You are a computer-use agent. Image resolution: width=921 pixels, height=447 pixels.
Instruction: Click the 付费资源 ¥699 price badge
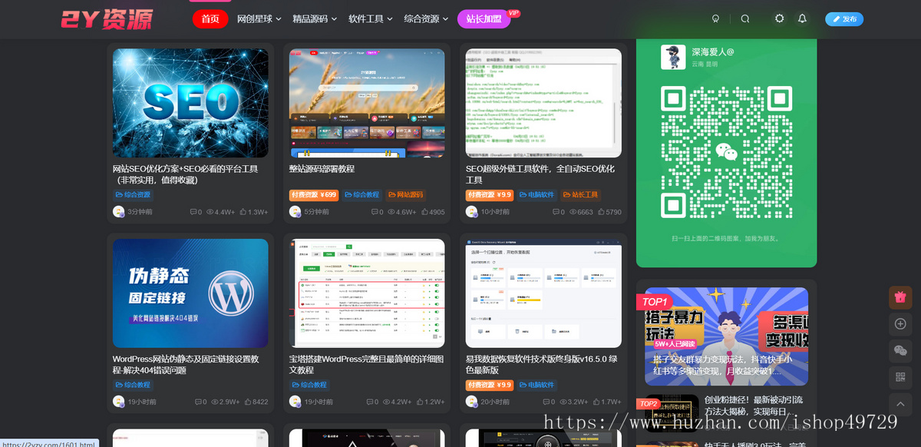(314, 195)
